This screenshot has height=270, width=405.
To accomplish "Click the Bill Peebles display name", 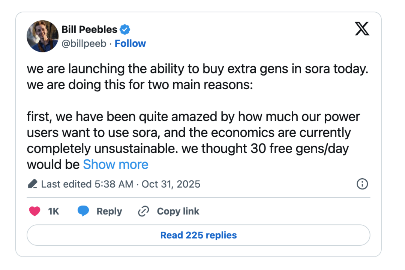I will pos(89,29).
